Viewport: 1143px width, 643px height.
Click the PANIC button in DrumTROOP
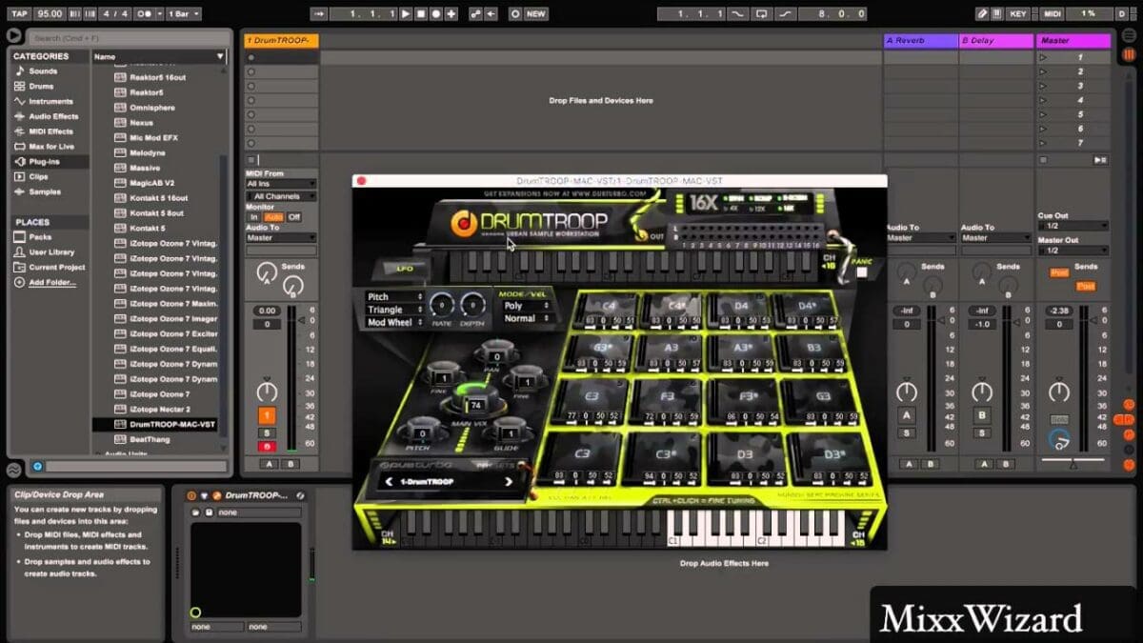point(860,271)
